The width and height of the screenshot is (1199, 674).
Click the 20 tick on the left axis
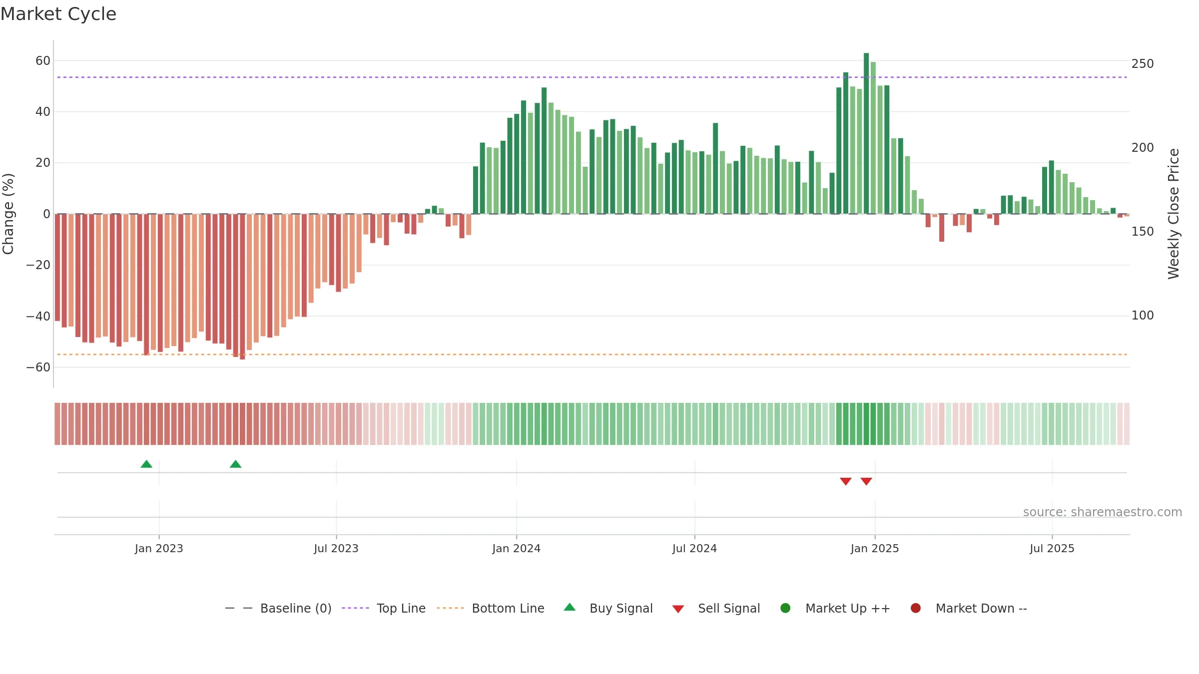point(43,163)
